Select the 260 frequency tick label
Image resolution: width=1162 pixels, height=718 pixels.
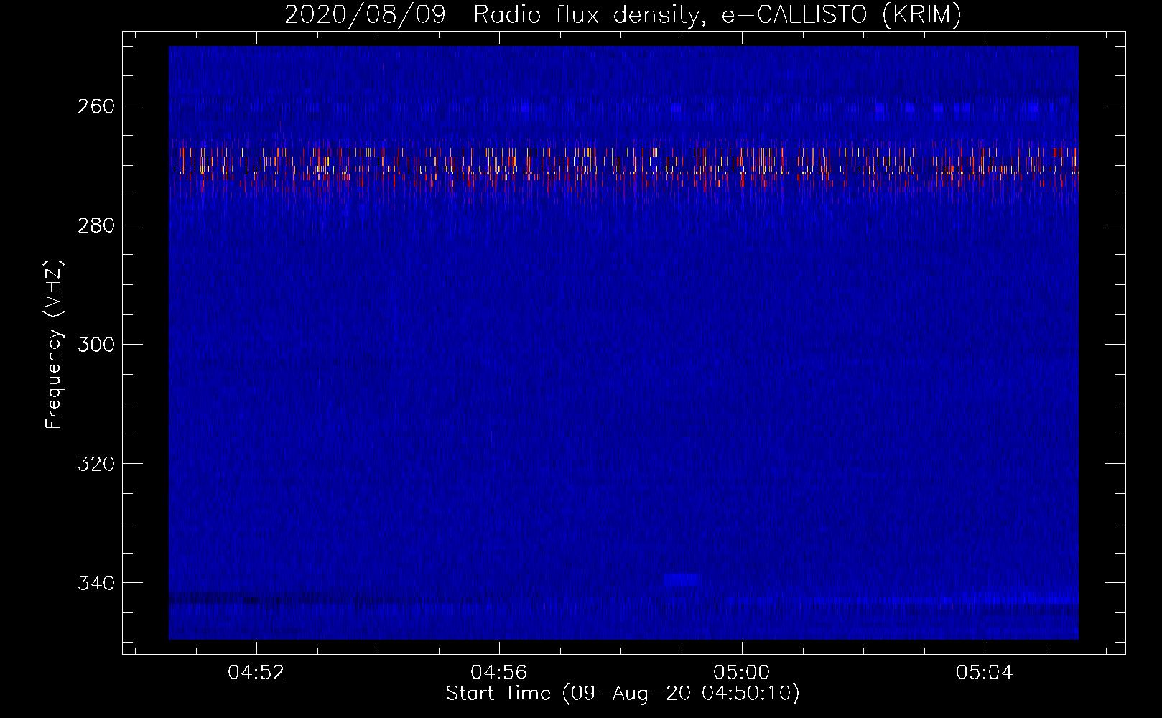(96, 106)
